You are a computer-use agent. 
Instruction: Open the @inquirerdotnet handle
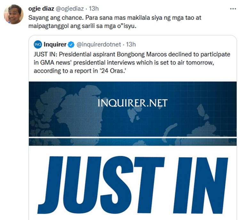coord(99,44)
